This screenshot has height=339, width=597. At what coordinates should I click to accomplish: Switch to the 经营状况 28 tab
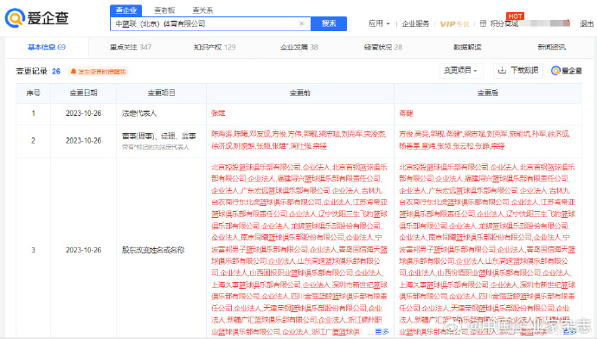click(x=383, y=48)
